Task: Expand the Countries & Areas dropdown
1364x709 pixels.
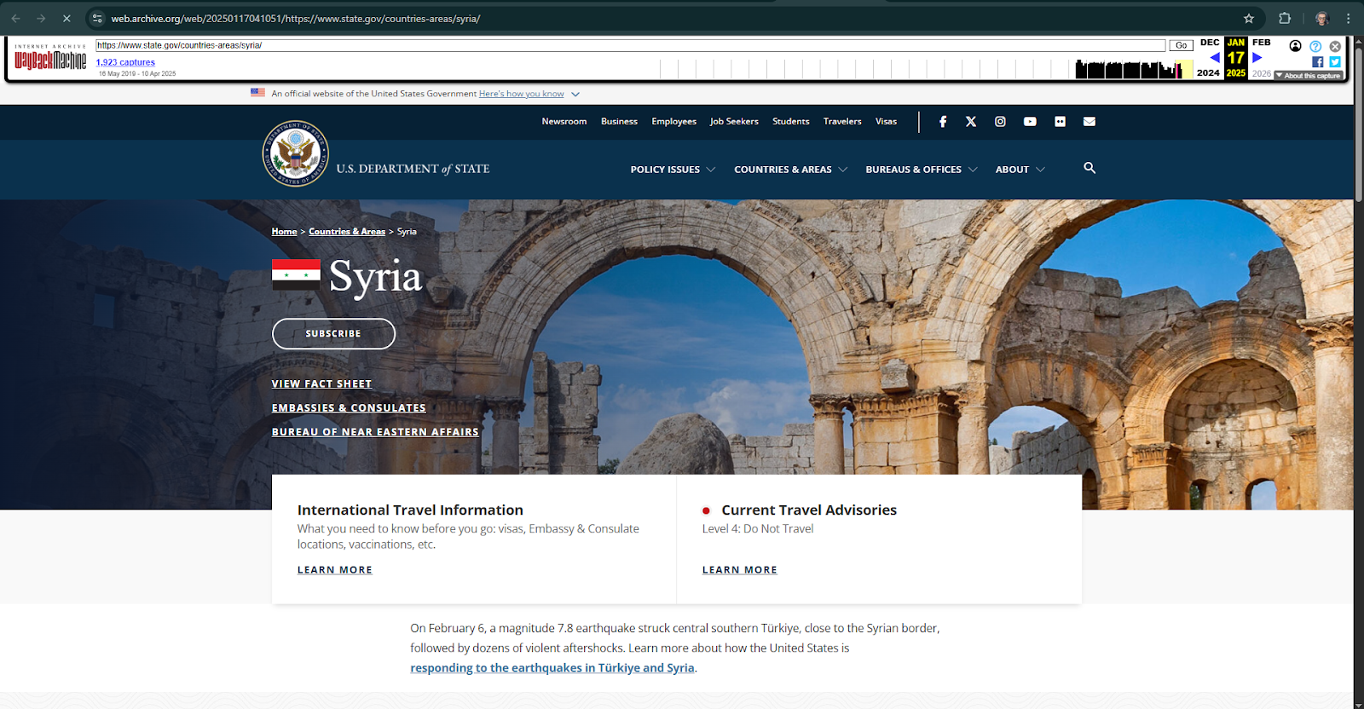Action: (790, 170)
